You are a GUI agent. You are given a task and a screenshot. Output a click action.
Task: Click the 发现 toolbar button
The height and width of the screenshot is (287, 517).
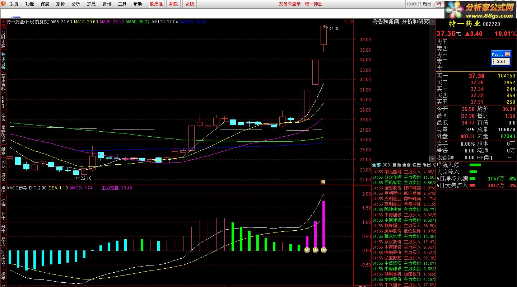click(x=190, y=4)
